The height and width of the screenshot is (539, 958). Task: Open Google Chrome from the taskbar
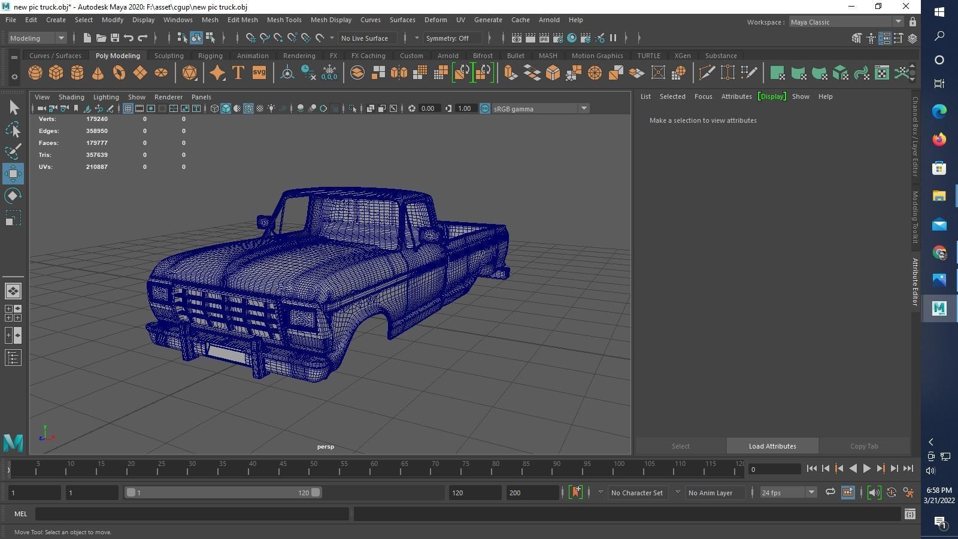pos(939,252)
